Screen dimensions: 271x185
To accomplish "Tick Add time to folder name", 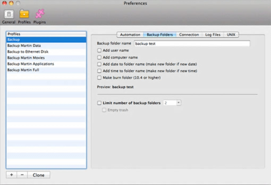I will coord(99,71).
